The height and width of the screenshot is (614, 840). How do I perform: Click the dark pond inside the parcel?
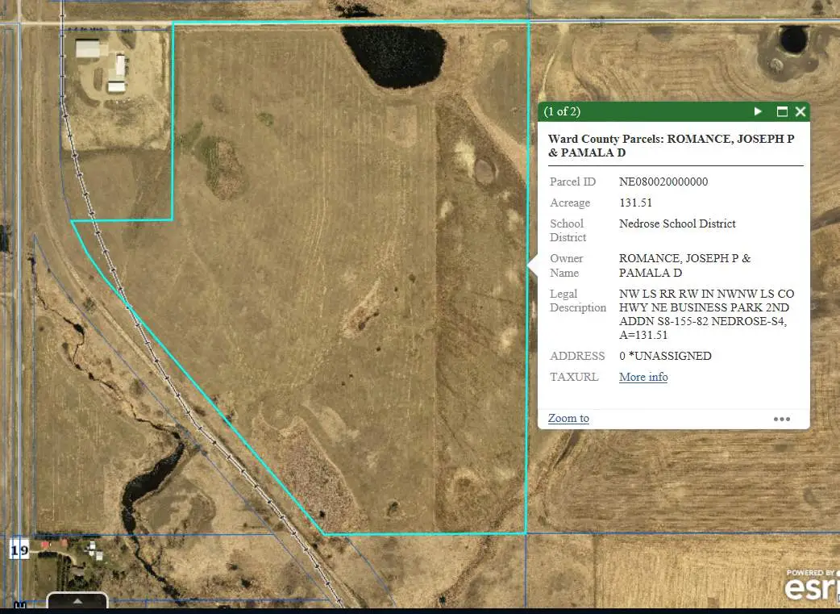395,56
